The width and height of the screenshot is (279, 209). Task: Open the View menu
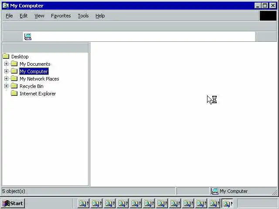(x=39, y=16)
